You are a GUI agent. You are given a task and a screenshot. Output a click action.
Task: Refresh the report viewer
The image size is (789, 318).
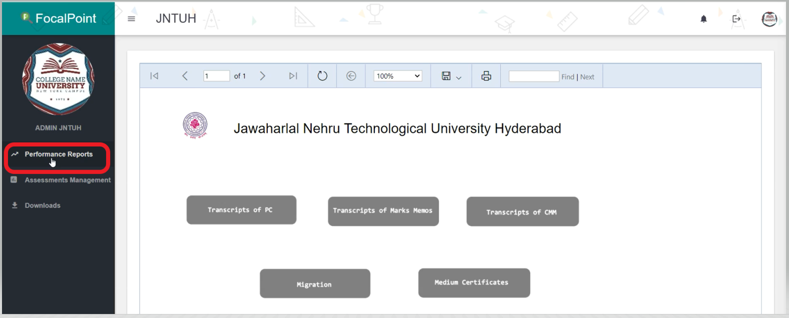coord(322,76)
